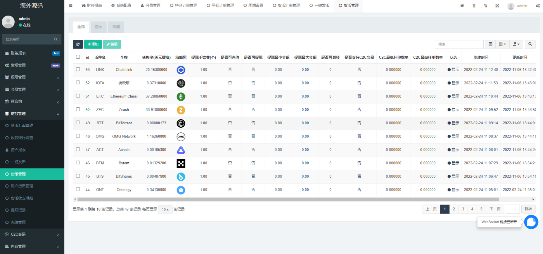Image resolution: width=543 pixels, height=254 pixels.
Task: Open the columns dropdown in the toolbar
Action: 503,44
